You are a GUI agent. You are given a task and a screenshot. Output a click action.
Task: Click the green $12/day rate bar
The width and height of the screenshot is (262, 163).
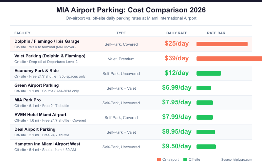[x=209, y=73]
